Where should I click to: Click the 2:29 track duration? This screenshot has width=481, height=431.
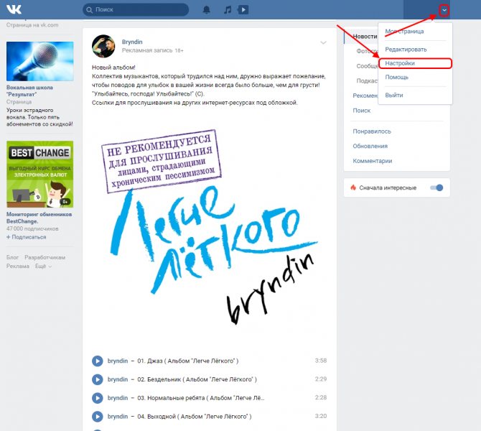(x=321, y=379)
